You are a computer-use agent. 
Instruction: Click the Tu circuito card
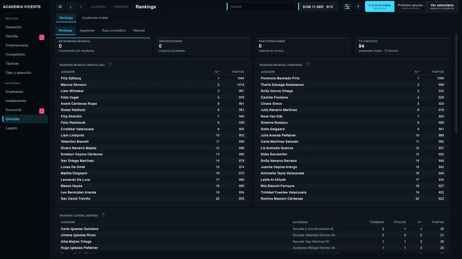coord(403,46)
